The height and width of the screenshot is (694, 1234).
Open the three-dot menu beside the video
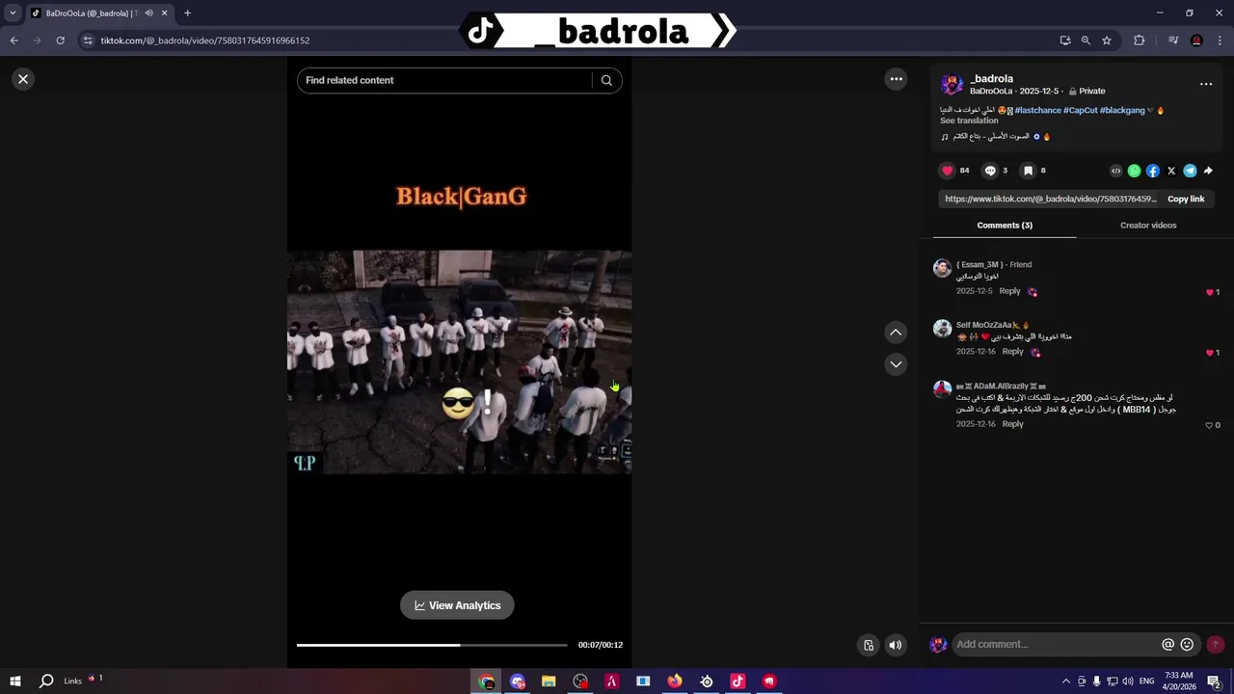pyautogui.click(x=896, y=79)
